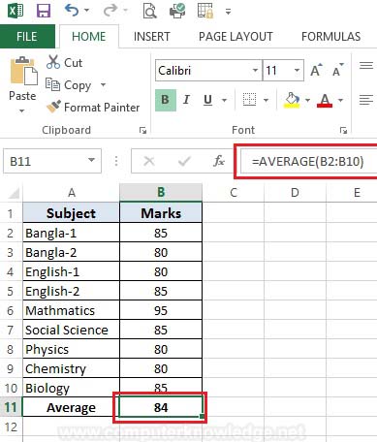Viewport: 377px width, 442px height.
Task: Click Decrease Font Size icon
Action: pos(337,70)
